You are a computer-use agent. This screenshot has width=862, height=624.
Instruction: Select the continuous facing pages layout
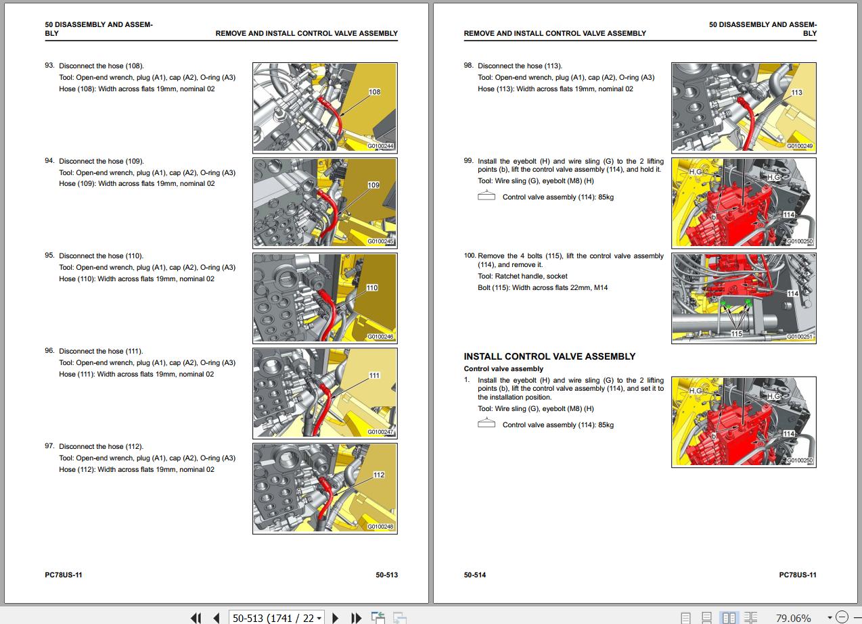[x=751, y=617]
